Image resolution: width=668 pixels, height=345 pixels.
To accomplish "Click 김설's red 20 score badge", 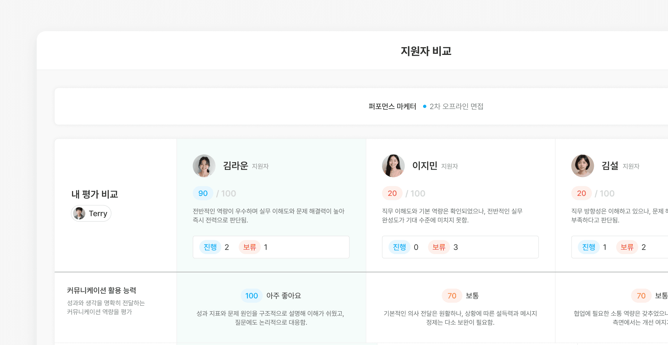I will [x=582, y=193].
